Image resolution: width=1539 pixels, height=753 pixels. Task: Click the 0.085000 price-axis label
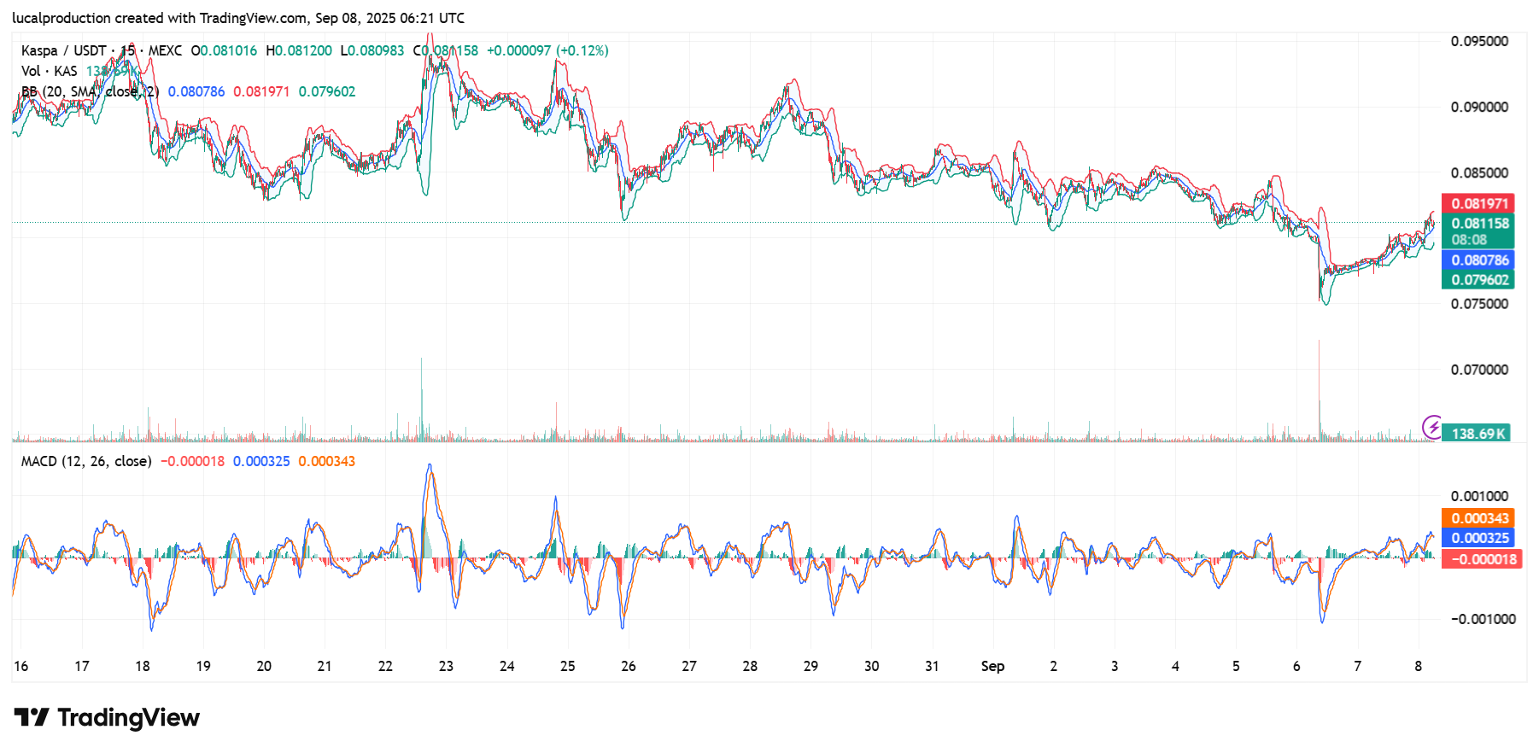(x=1479, y=172)
